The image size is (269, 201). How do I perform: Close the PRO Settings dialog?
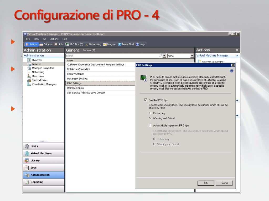click(x=233, y=65)
